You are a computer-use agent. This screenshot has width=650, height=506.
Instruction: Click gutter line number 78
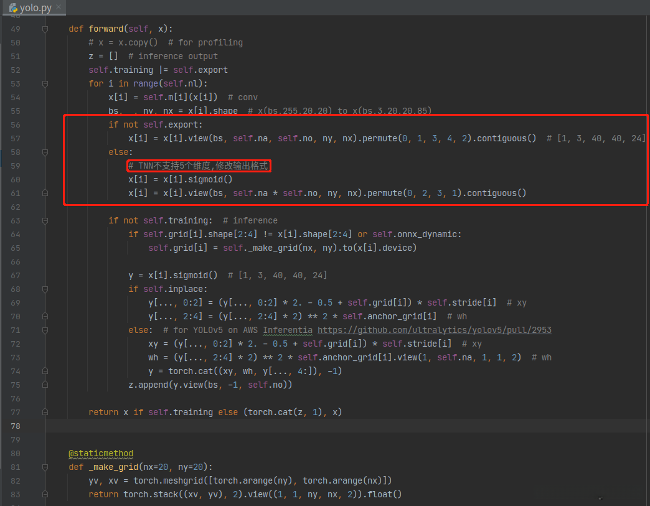[16, 426]
